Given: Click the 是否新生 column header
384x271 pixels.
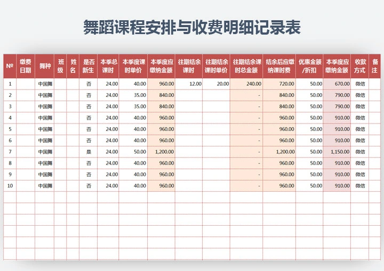Looking at the screenshot, I should click(x=89, y=66).
